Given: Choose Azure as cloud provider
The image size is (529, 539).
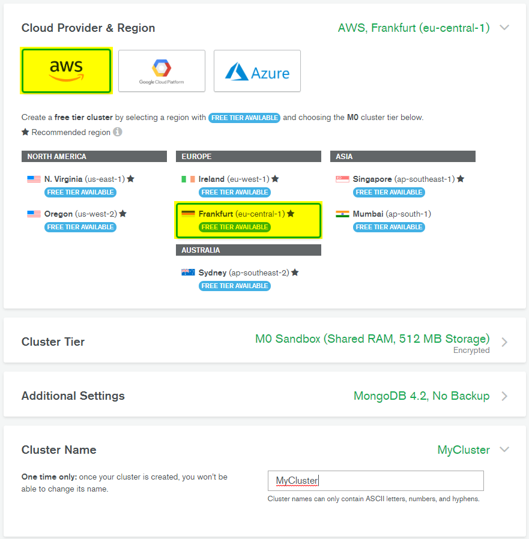Looking at the screenshot, I should (x=257, y=71).
